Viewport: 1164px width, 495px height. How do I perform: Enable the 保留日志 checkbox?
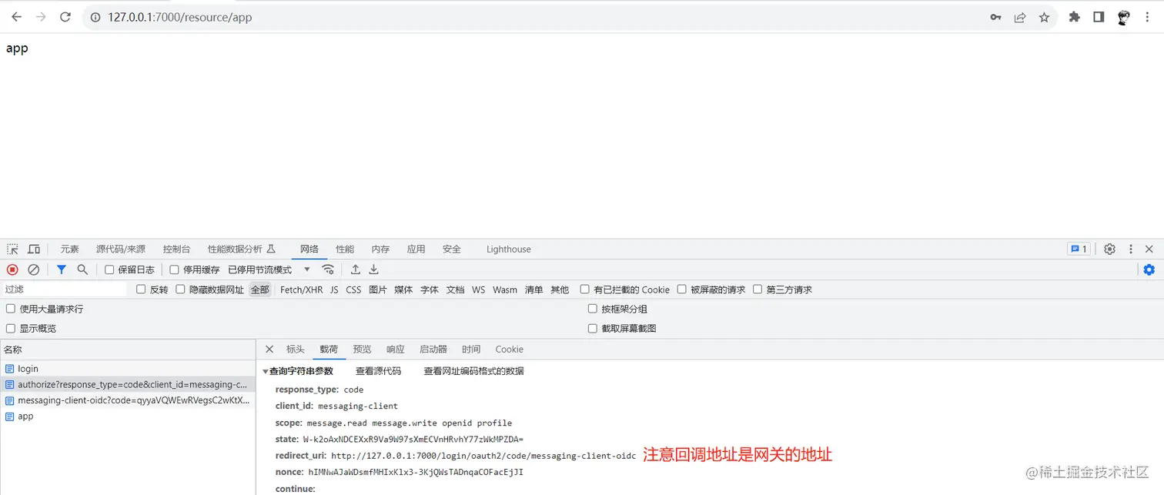click(109, 269)
